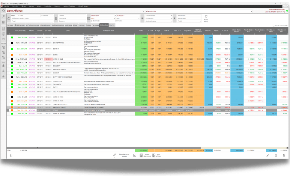Sort by the Fact. HT column header

[167, 31]
